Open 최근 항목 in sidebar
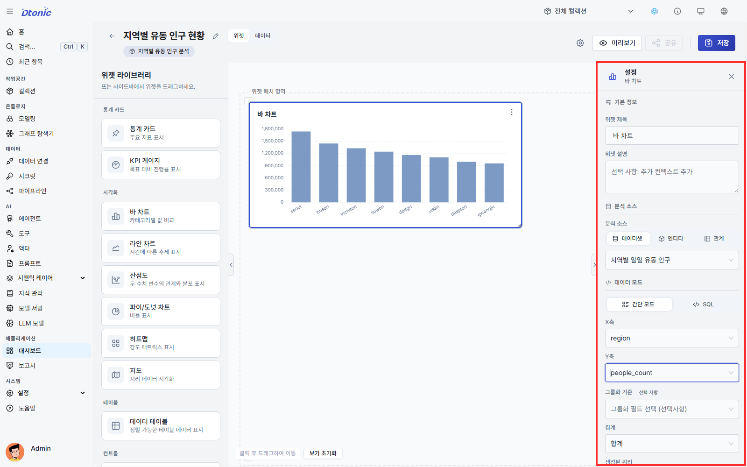747x467 pixels. tap(47, 62)
